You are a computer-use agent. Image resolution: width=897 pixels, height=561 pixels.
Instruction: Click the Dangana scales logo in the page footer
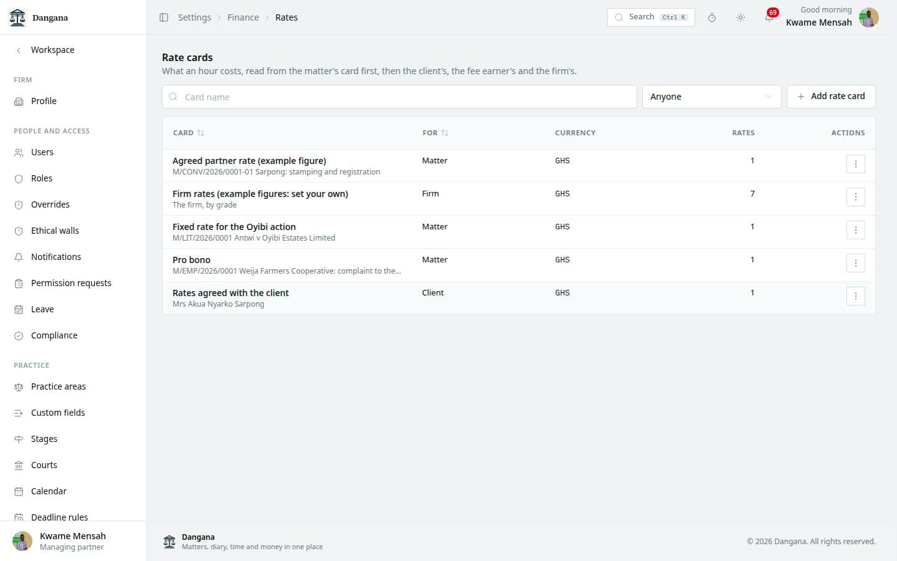169,541
